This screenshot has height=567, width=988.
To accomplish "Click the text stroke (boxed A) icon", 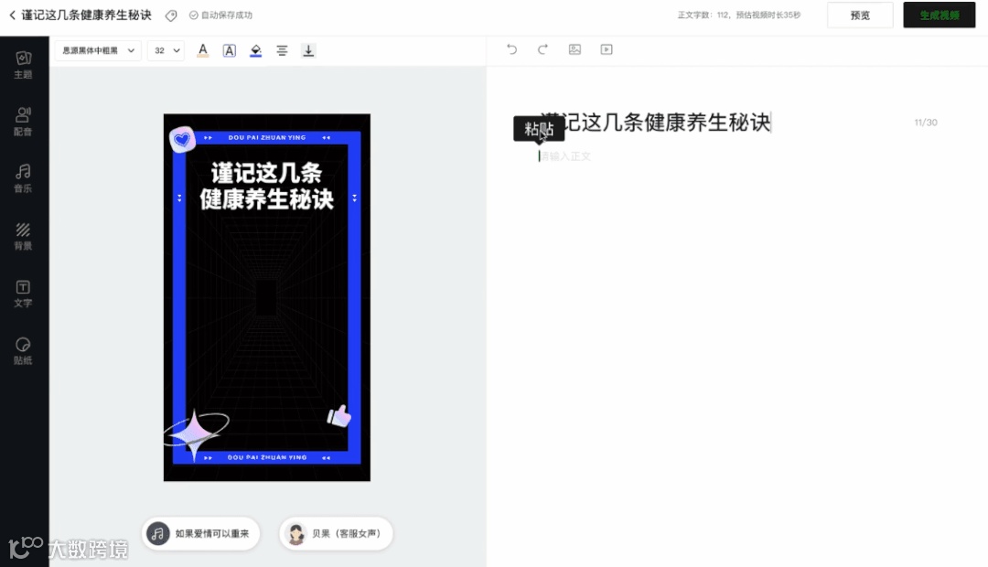I will click(229, 50).
